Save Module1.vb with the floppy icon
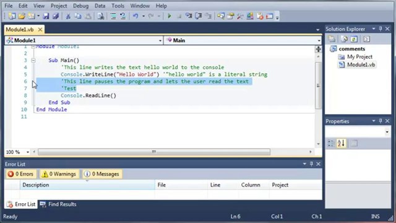396x223 pixels. 46,16
